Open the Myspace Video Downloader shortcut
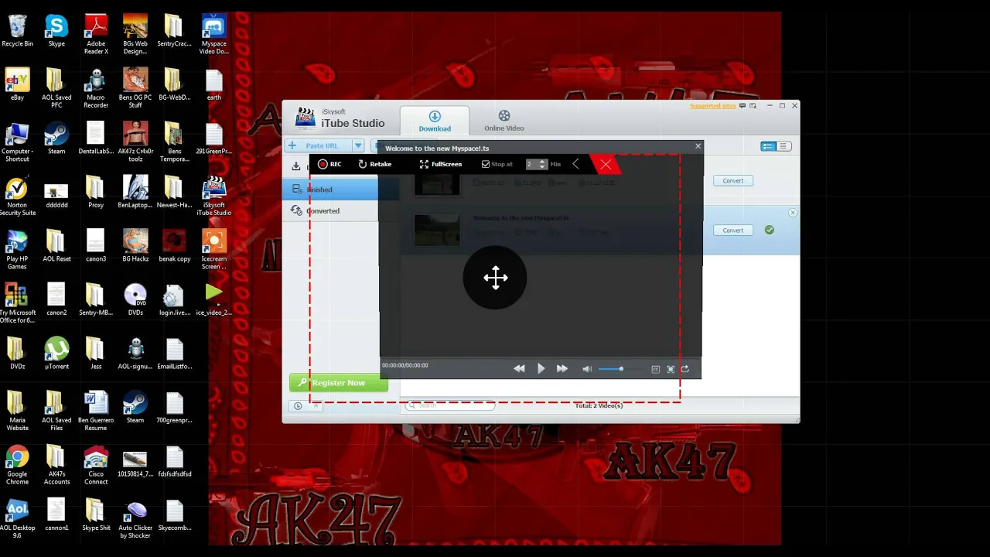Viewport: 990px width, 557px height. (x=213, y=35)
